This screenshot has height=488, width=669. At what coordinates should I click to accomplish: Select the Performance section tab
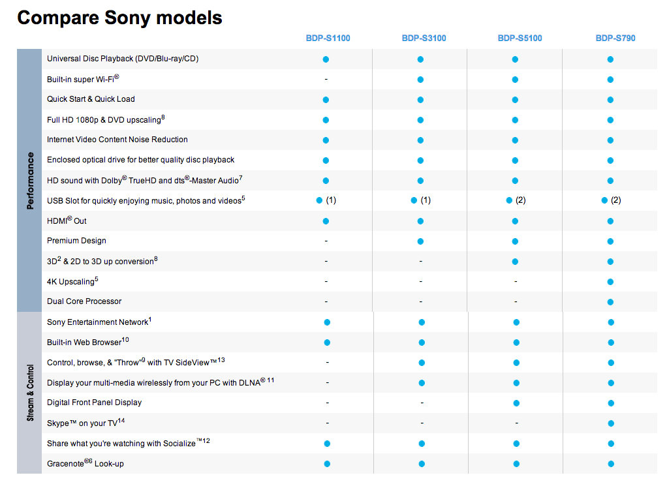tap(30, 181)
